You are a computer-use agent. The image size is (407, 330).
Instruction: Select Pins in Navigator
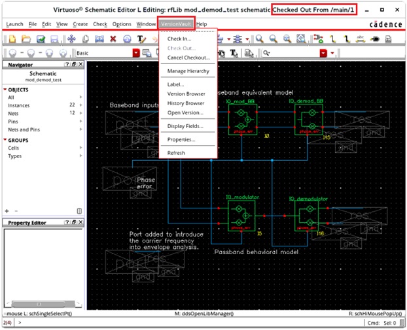[13, 122]
